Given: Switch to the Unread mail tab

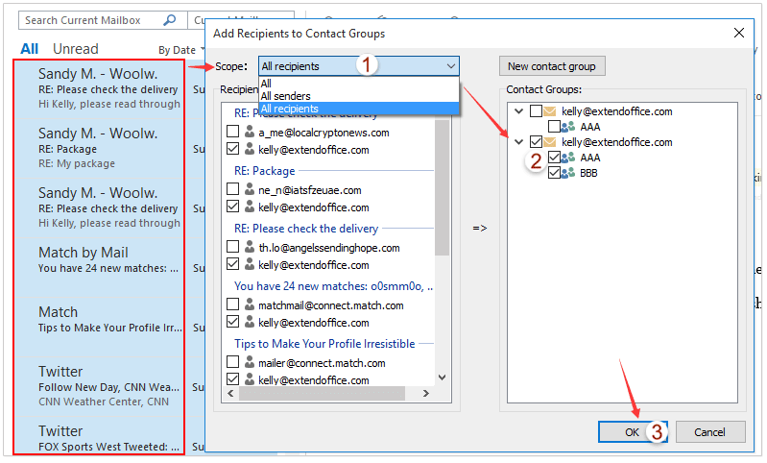Looking at the screenshot, I should pyautogui.click(x=75, y=49).
